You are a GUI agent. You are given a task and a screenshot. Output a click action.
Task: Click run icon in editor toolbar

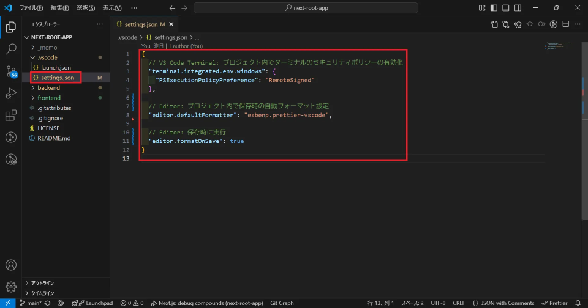pos(554,24)
